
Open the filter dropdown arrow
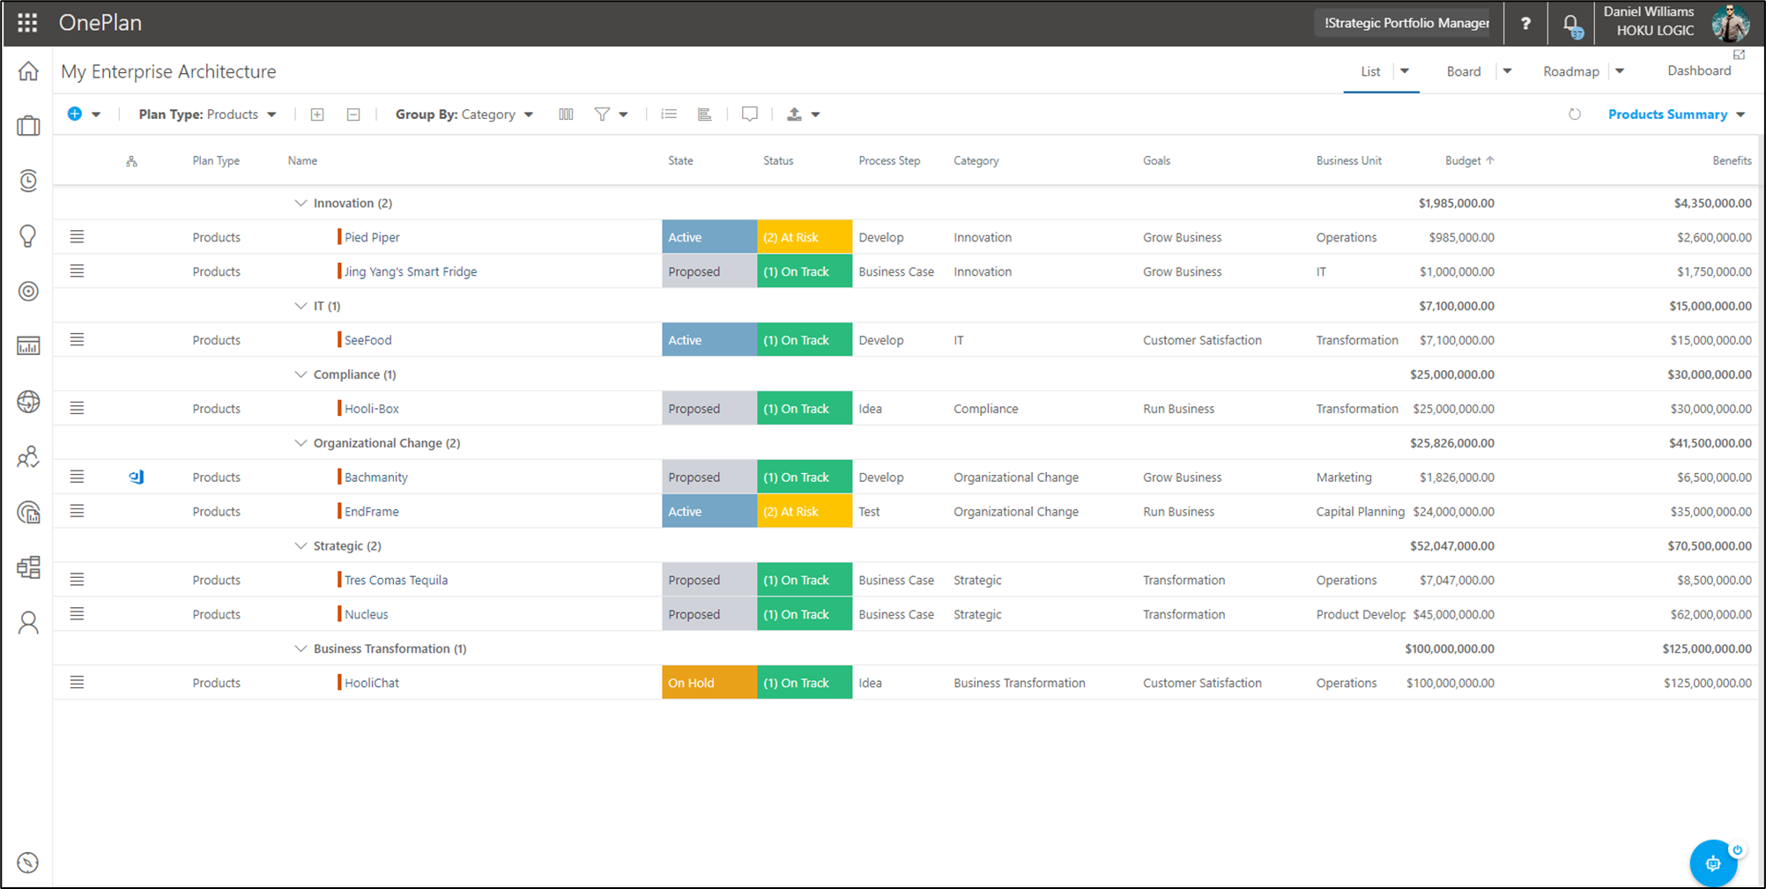coord(623,115)
